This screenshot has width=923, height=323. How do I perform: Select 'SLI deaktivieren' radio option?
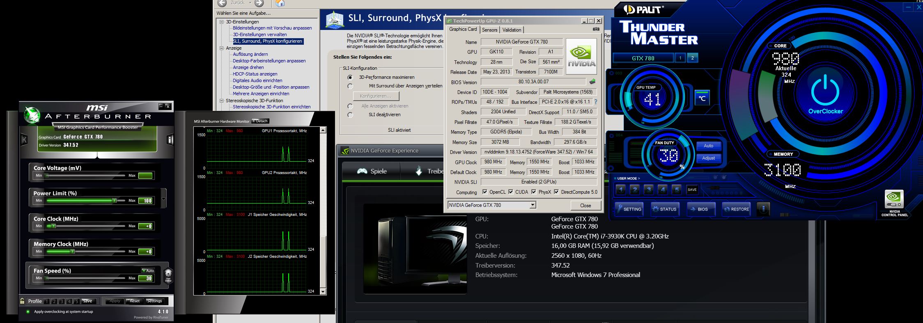350,115
